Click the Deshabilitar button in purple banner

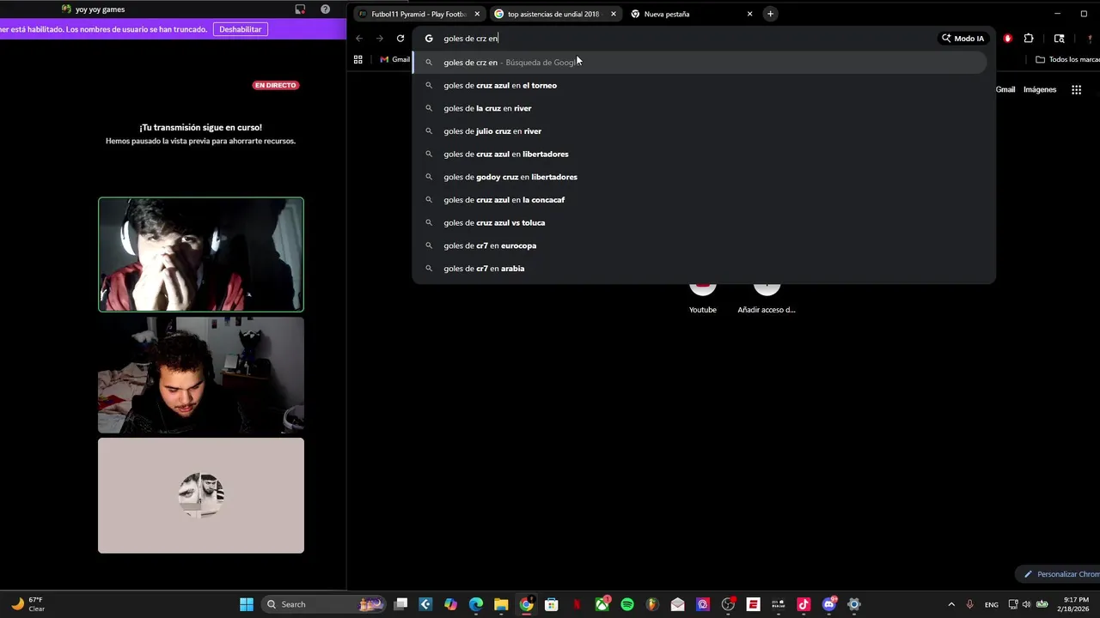[x=240, y=29]
